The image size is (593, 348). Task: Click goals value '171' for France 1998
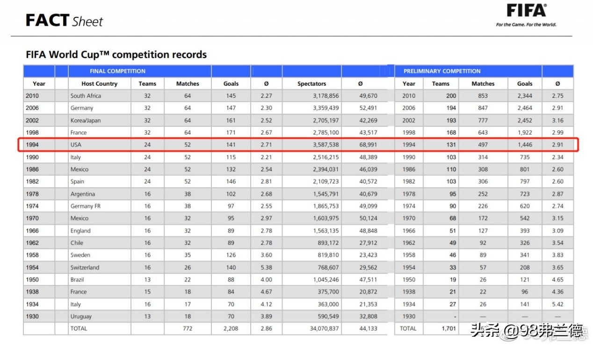pyautogui.click(x=231, y=133)
